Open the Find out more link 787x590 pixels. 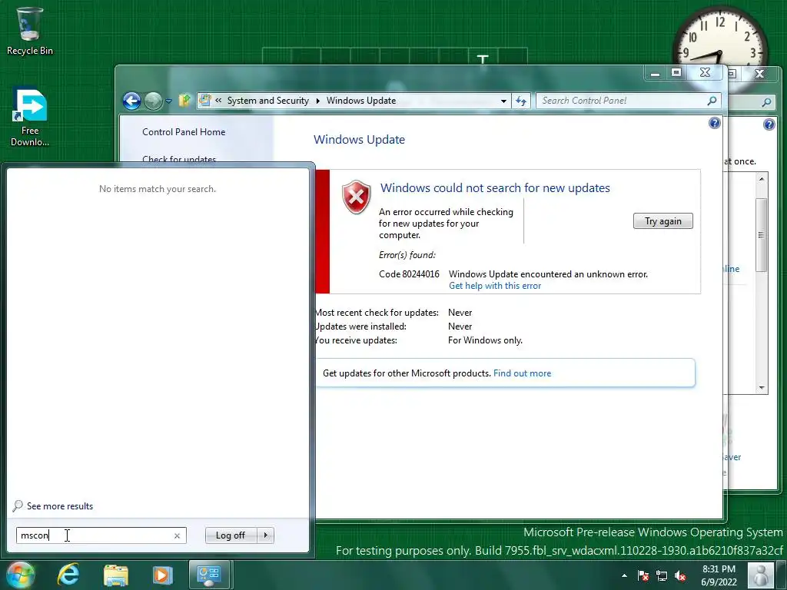tap(522, 373)
